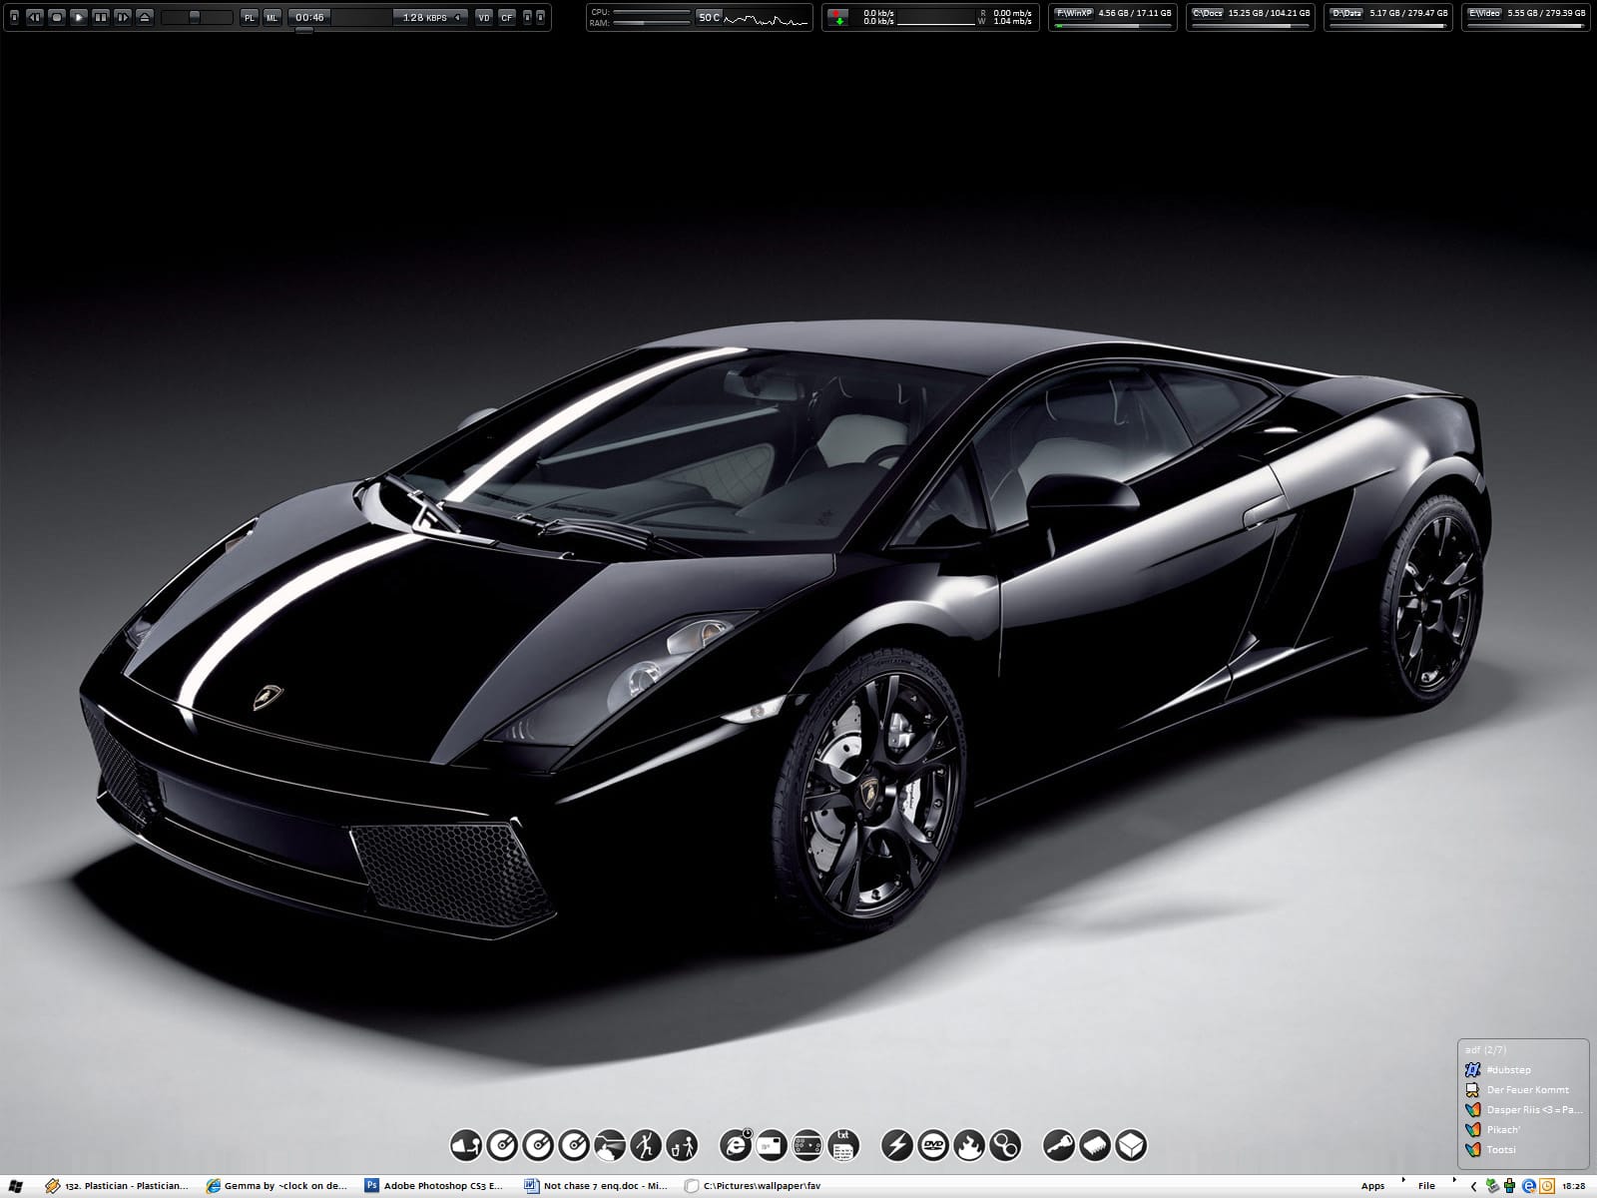Click the player volume slider handle

[195, 18]
